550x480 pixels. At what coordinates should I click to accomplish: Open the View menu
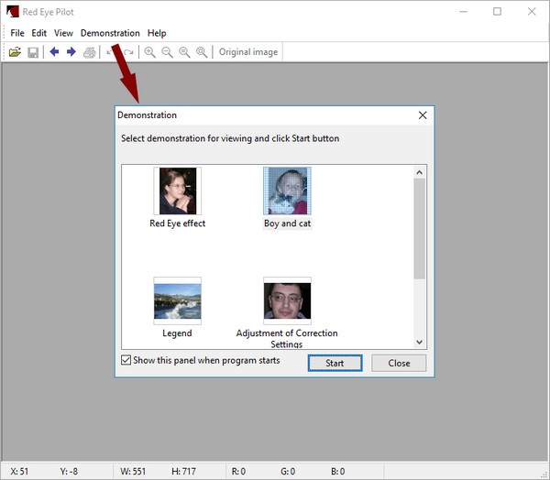63,33
